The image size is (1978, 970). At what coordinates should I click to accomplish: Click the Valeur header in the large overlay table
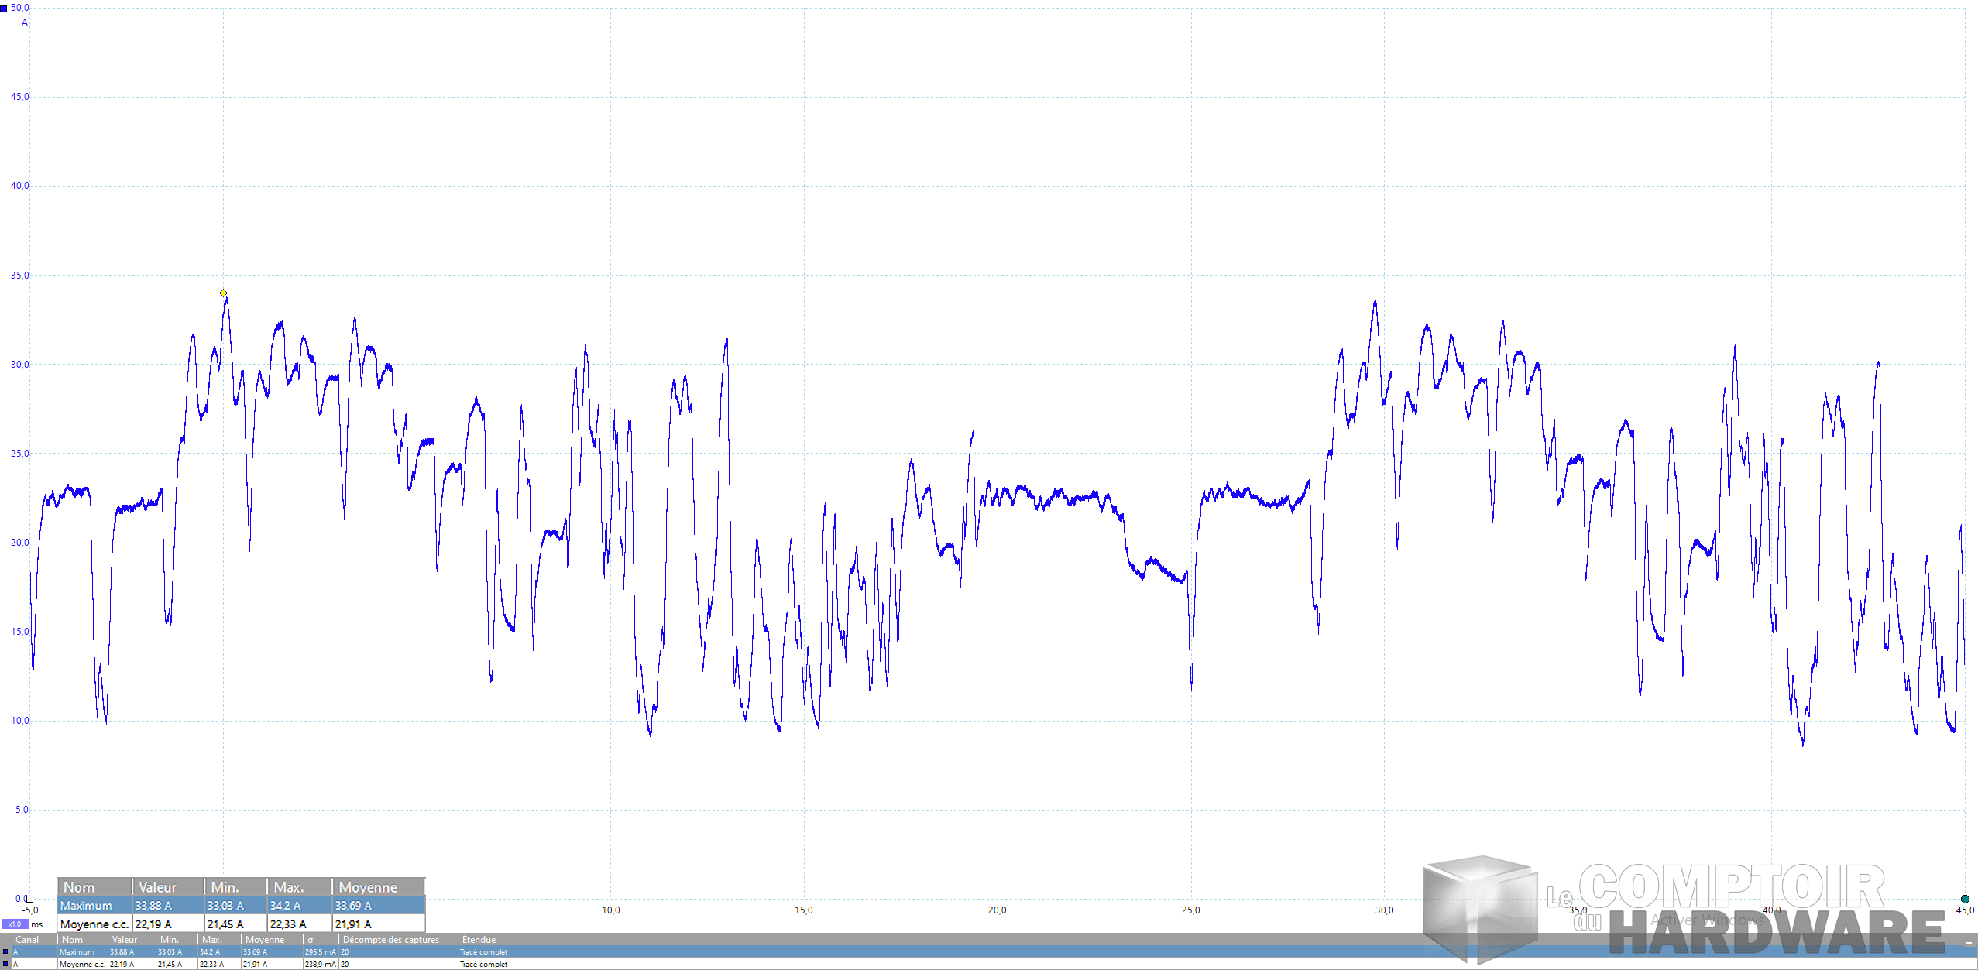[x=157, y=887]
